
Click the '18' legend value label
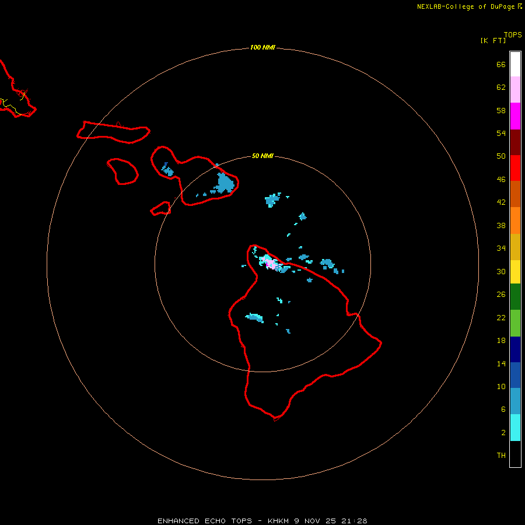click(501, 341)
